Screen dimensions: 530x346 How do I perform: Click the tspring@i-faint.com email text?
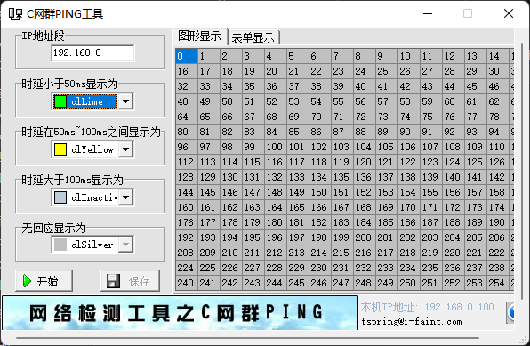point(412,321)
